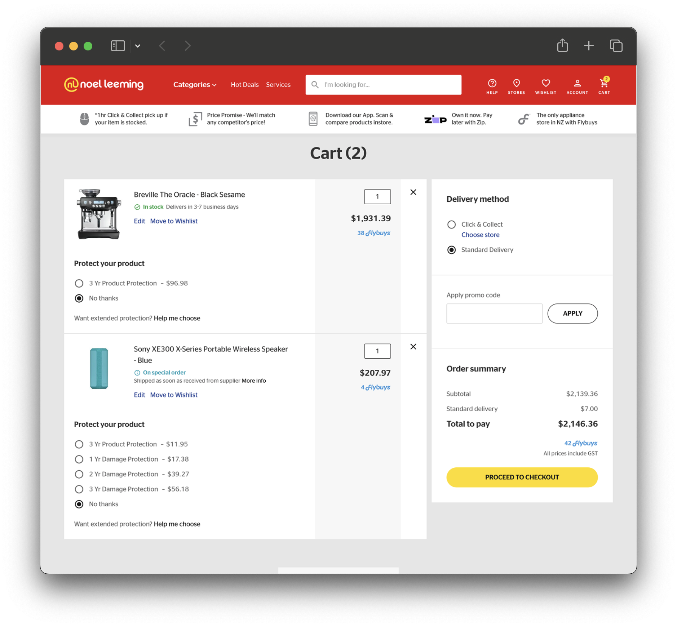677x627 pixels.
Task: Expand the Categories dropdown menu
Action: (x=195, y=85)
